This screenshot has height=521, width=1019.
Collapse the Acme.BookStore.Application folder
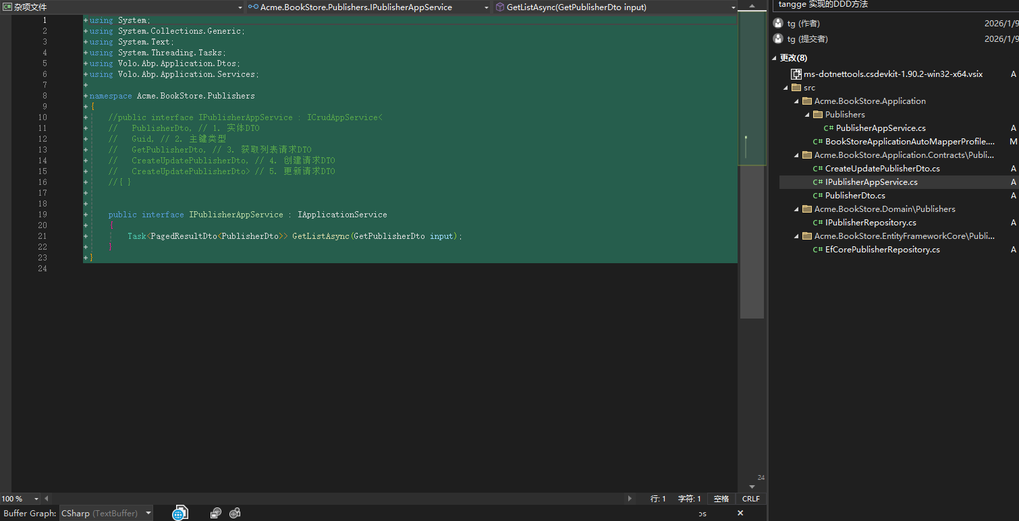pyautogui.click(x=796, y=101)
